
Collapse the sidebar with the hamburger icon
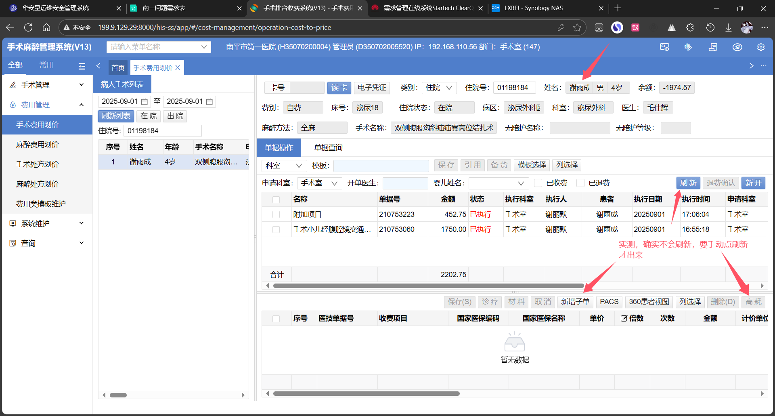point(82,66)
